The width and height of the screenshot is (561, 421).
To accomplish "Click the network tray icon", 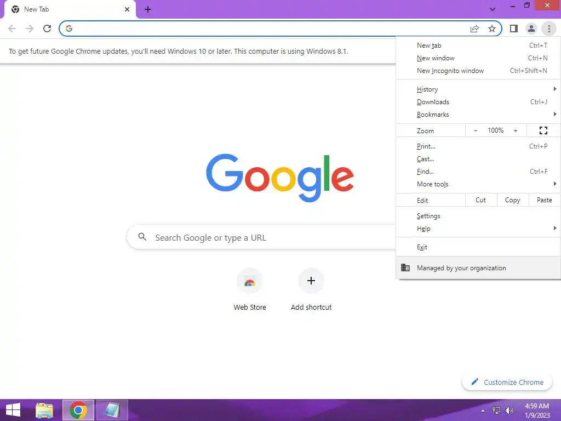I will tap(496, 411).
